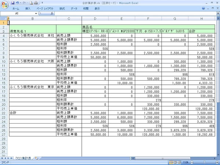Viewport: 220px width, 165px height.
Task: Click inside the formula bar input
Action: click(x=135, y=14)
